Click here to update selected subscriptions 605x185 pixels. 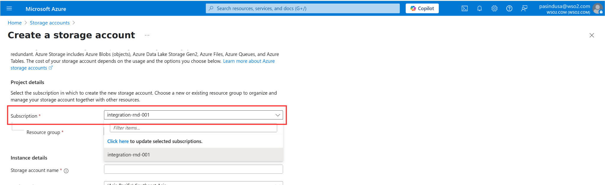tap(118, 141)
